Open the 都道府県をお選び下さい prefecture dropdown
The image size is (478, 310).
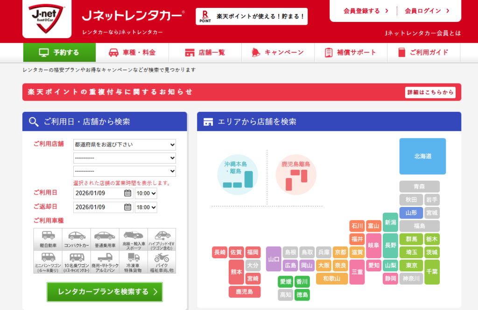pyautogui.click(x=124, y=145)
